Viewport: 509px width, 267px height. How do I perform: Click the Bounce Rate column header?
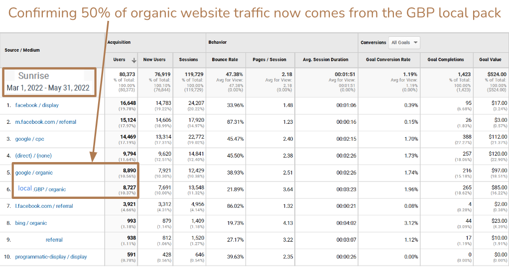[225, 60]
